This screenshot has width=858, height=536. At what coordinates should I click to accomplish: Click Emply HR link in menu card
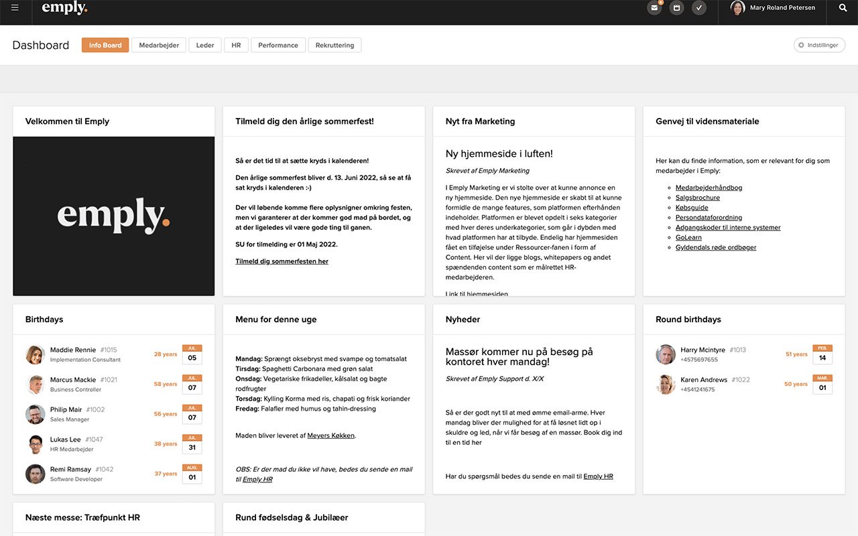coord(257,479)
